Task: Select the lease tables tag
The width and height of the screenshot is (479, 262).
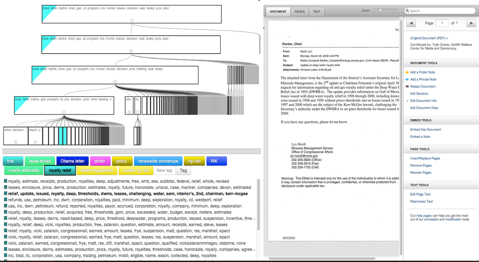Action: 40,161
